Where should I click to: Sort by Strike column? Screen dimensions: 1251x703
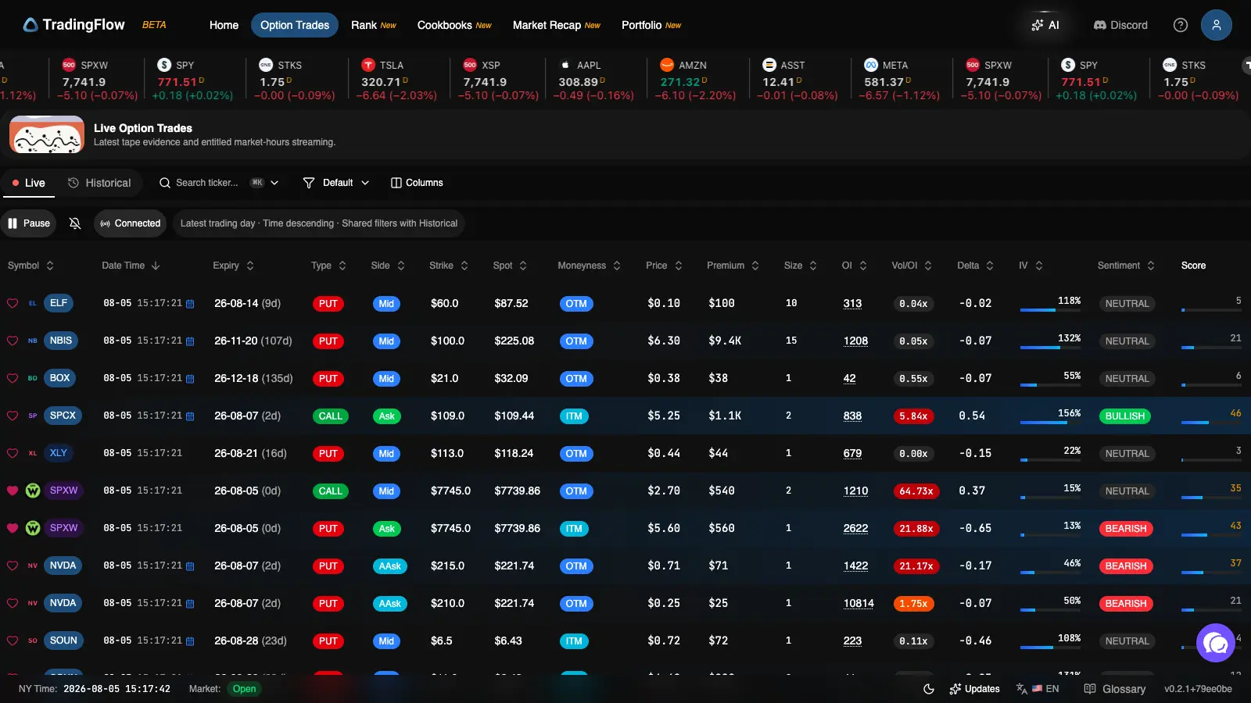point(449,266)
